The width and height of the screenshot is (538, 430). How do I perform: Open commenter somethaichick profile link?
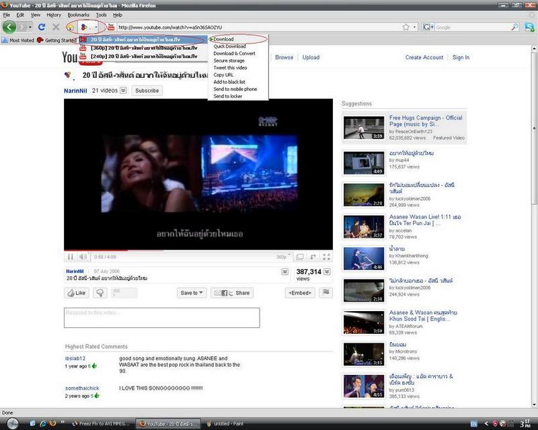pyautogui.click(x=82, y=388)
